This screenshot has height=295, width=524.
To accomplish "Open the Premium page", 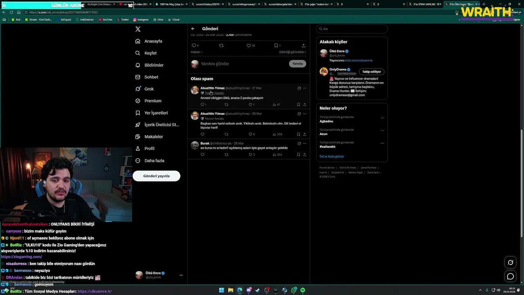I will (x=148, y=101).
